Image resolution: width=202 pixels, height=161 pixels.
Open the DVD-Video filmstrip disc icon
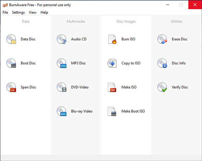click(x=62, y=87)
